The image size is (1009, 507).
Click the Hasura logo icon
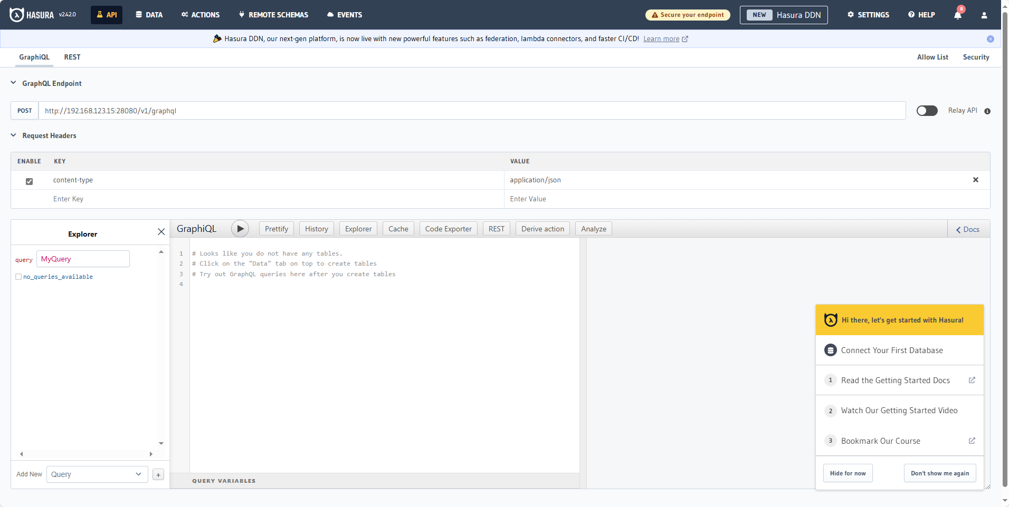(x=16, y=15)
